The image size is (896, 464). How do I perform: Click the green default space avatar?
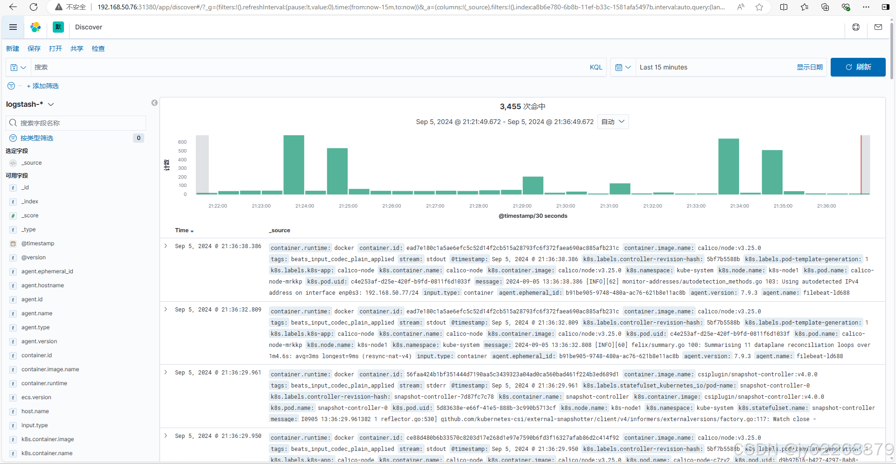click(x=58, y=27)
